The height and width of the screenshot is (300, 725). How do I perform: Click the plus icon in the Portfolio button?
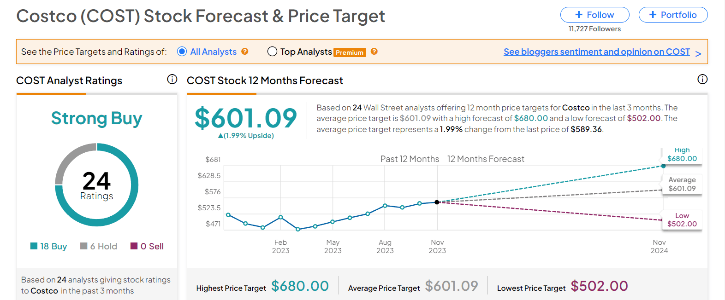click(653, 15)
